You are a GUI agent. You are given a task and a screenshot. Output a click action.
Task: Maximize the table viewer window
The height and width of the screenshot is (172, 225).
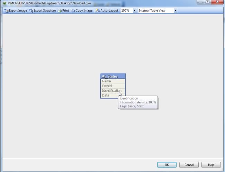coord(207,2)
